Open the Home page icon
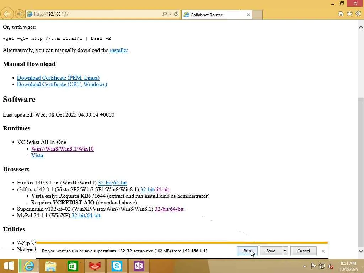 click(341, 14)
